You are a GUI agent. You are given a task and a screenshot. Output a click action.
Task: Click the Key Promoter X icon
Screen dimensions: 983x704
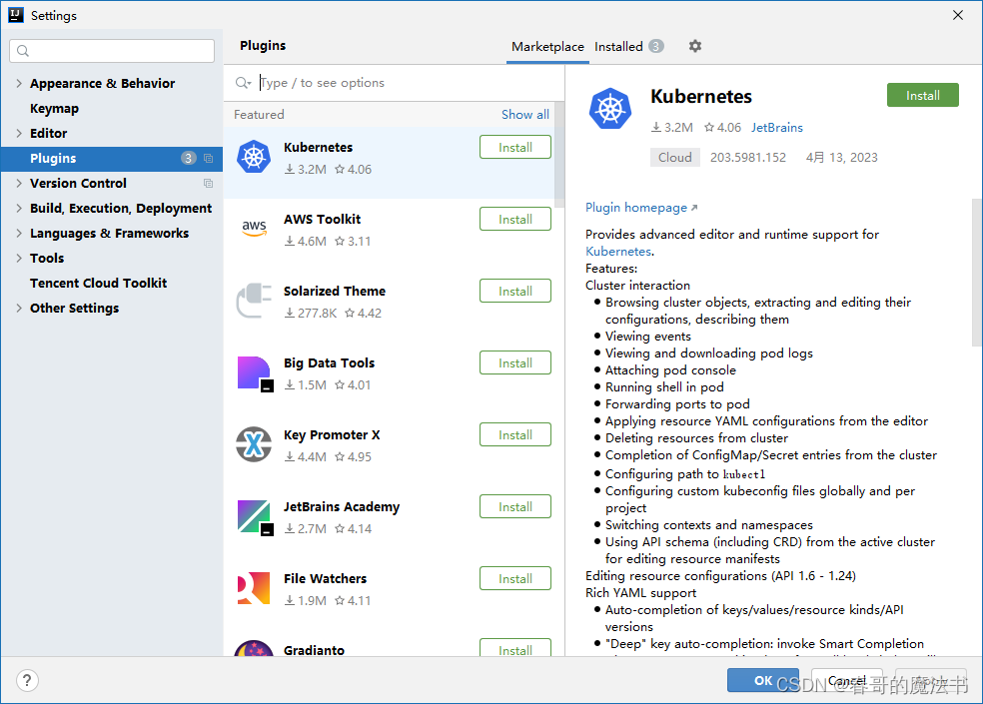(x=254, y=444)
